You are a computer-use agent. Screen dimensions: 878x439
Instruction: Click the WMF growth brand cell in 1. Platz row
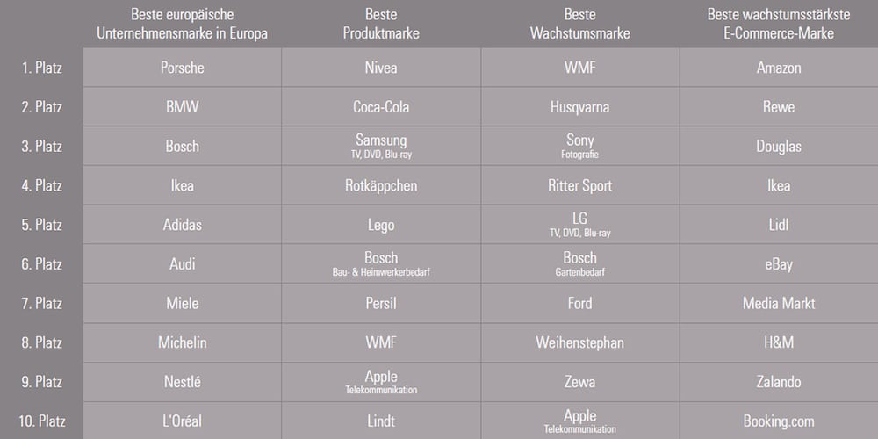pos(580,68)
